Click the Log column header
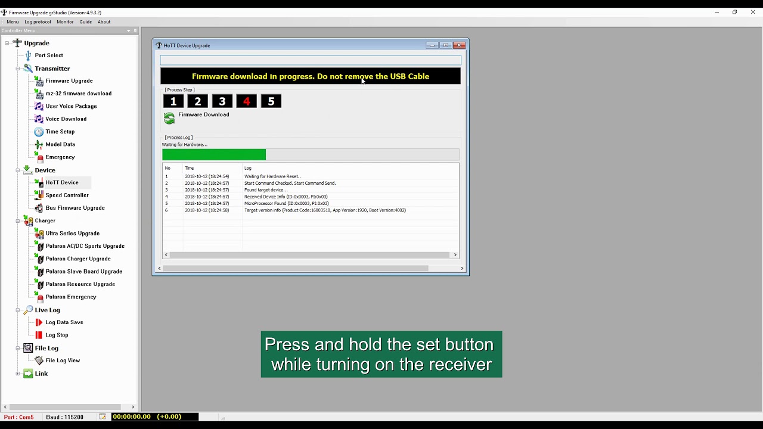 click(x=248, y=168)
